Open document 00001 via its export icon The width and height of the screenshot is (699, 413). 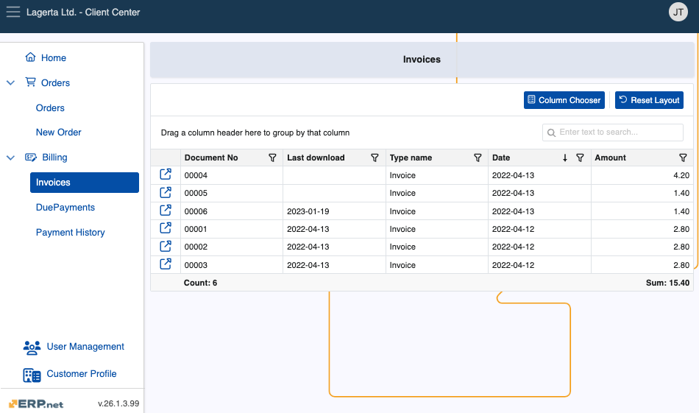166,228
